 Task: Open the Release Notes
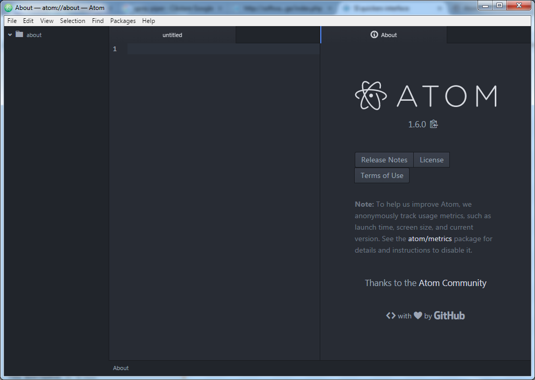coord(384,160)
